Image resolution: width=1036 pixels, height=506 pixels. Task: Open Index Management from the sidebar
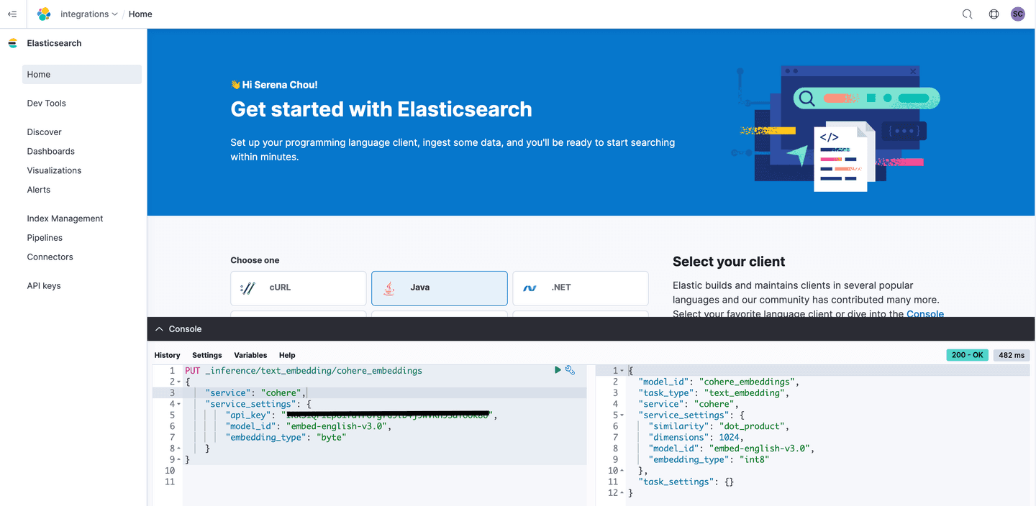[65, 218]
